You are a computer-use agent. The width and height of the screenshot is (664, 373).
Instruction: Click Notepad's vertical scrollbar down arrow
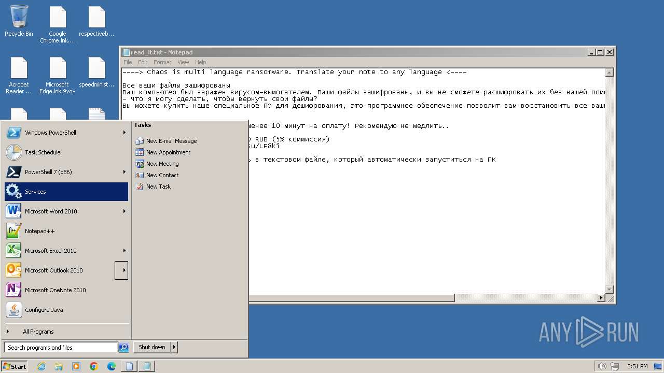[610, 290]
